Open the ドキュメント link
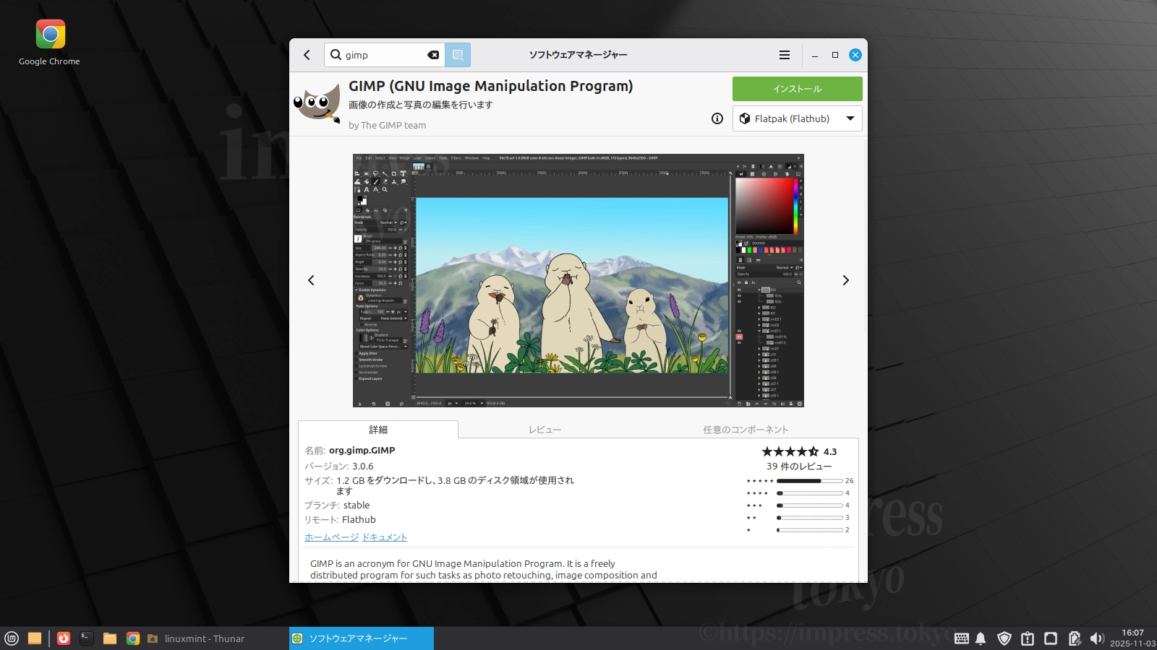 [x=385, y=537]
